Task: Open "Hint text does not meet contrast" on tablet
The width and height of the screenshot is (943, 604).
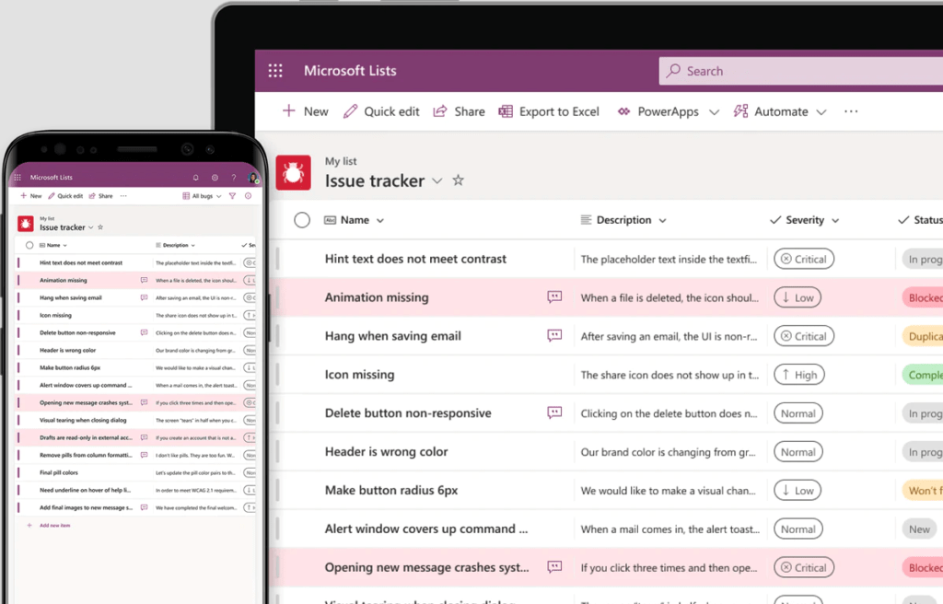Action: [415, 259]
